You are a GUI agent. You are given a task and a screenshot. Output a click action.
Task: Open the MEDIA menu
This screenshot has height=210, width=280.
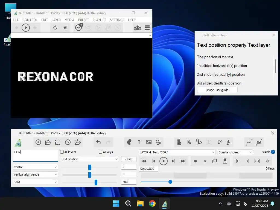(x=69, y=20)
